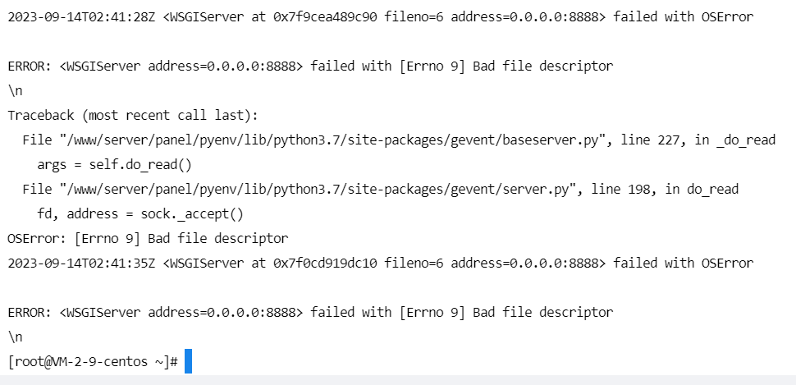Click the last ERROR: WSGIServer message line

tap(310, 313)
